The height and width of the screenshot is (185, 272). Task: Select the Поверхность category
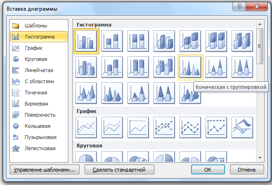(x=39, y=115)
